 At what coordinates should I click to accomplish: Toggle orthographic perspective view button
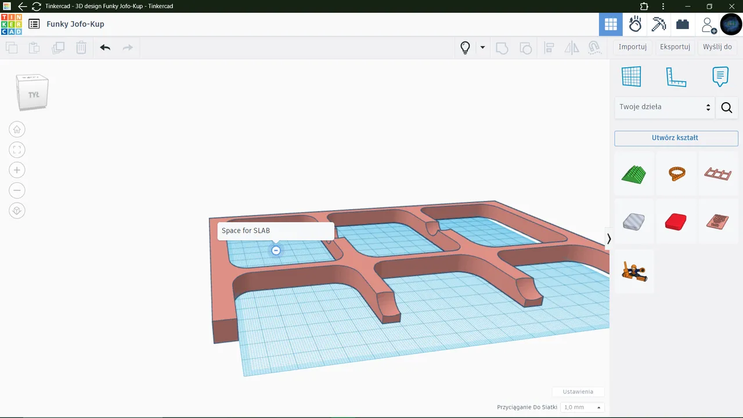[17, 211]
